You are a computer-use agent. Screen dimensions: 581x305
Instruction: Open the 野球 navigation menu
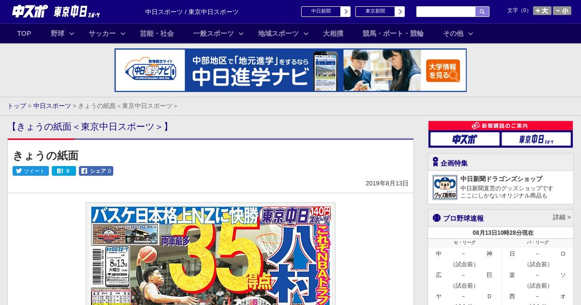[x=58, y=33]
